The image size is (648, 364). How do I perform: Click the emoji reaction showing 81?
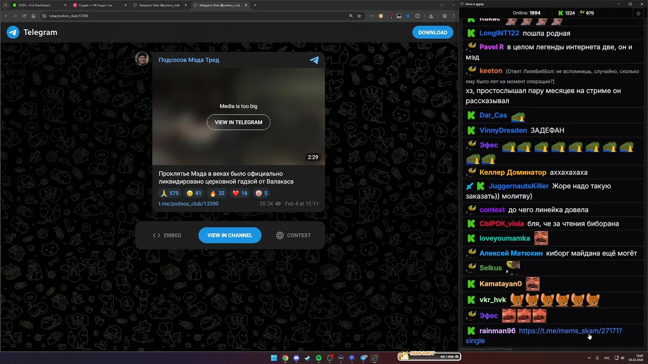pyautogui.click(x=194, y=193)
